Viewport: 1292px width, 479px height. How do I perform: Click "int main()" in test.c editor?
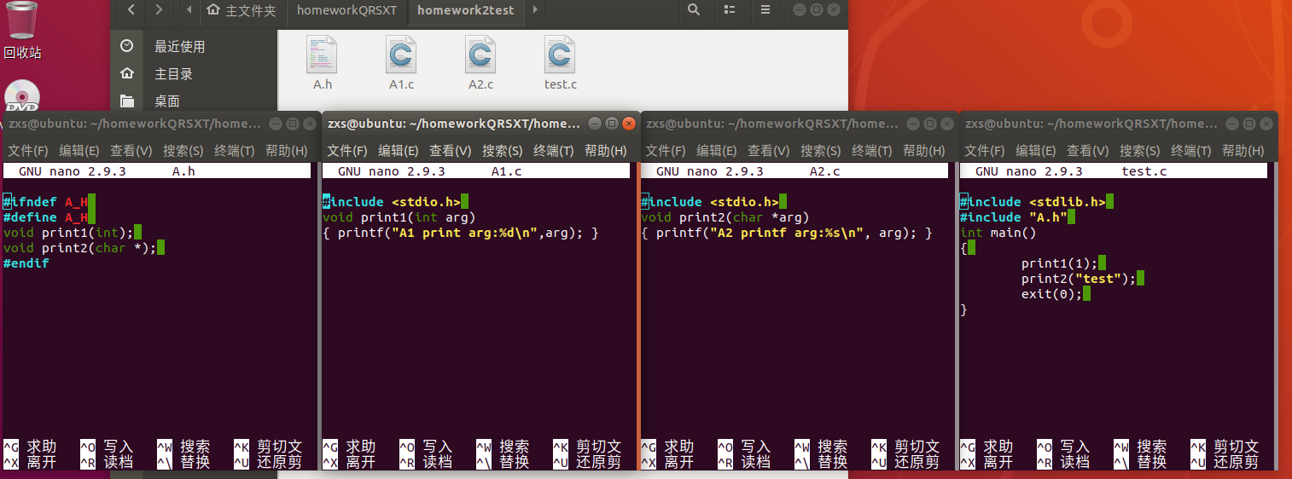[x=998, y=233]
